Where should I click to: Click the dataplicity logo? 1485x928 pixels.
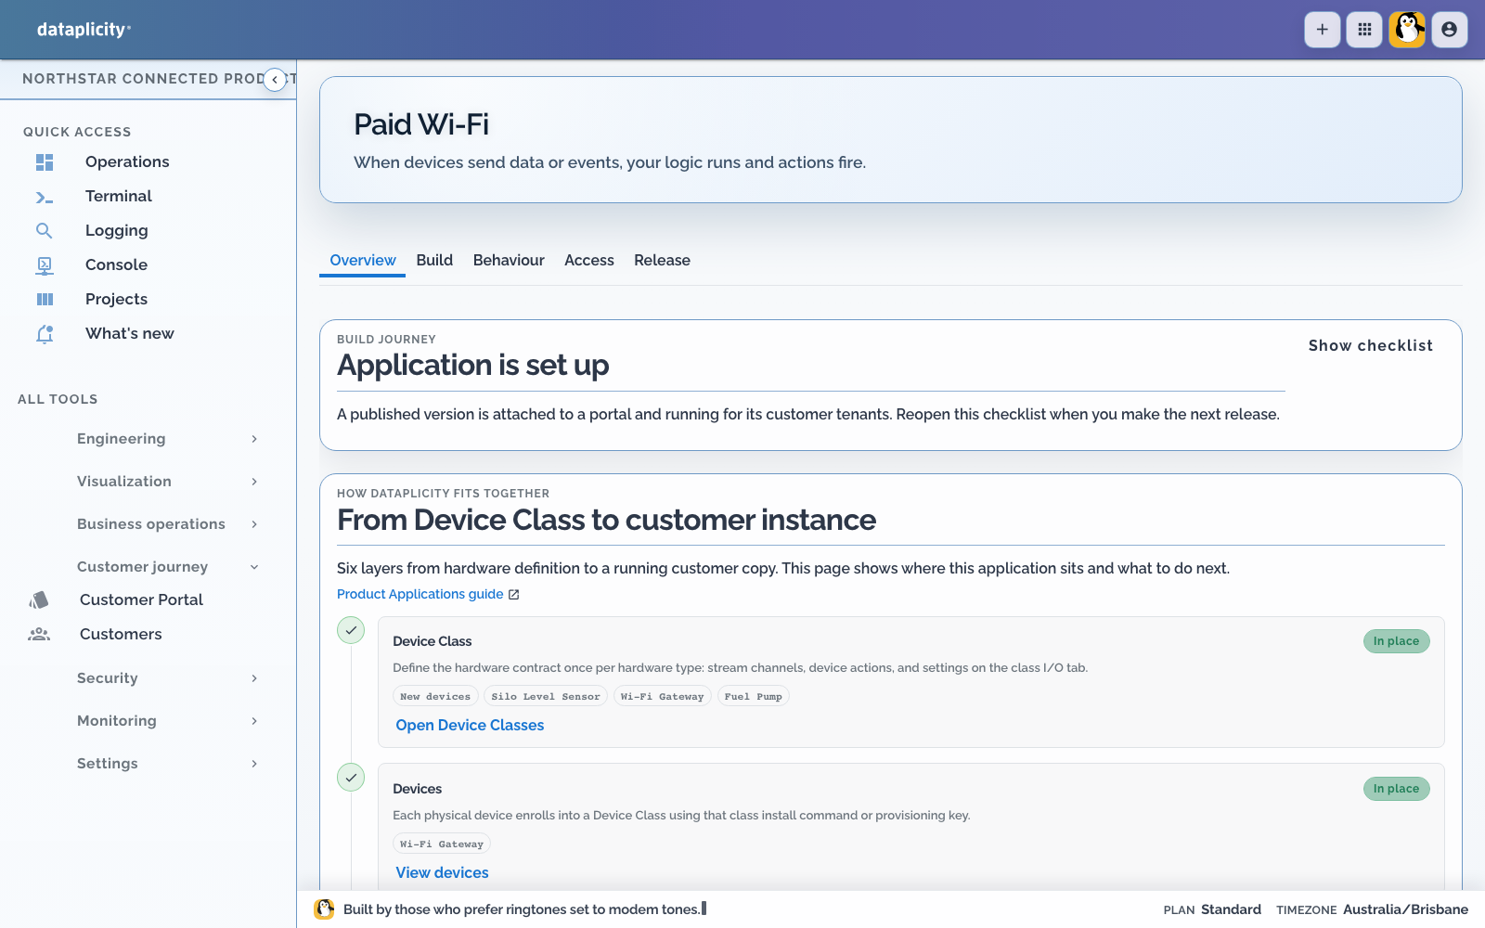click(x=84, y=30)
